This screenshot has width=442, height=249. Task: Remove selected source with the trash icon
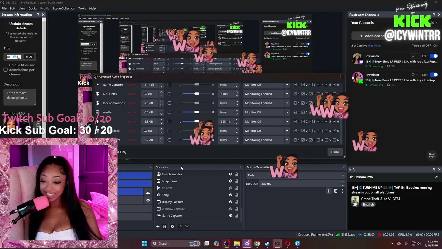click(164, 227)
